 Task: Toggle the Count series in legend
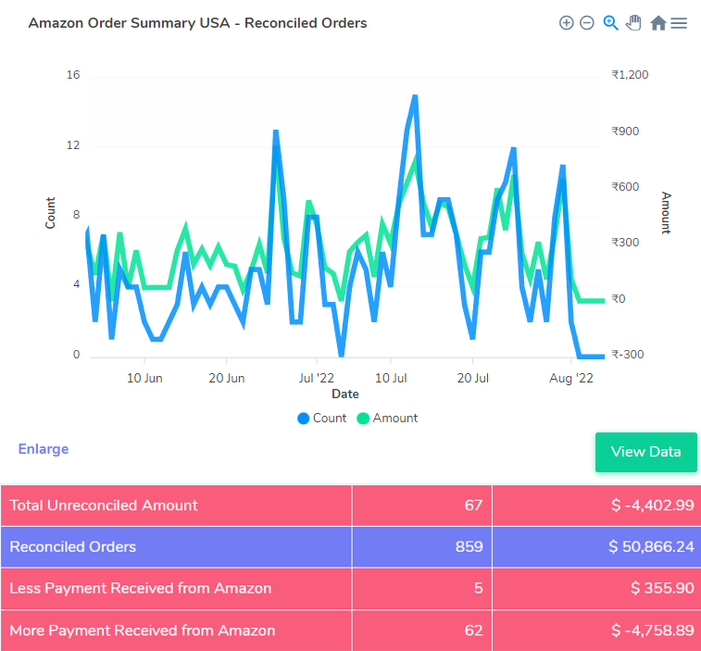pyautogui.click(x=322, y=418)
